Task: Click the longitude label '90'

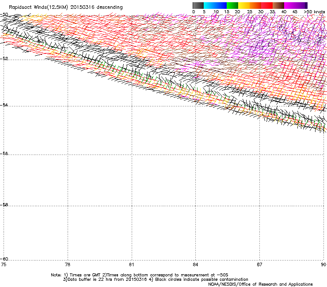Action: click(323, 264)
